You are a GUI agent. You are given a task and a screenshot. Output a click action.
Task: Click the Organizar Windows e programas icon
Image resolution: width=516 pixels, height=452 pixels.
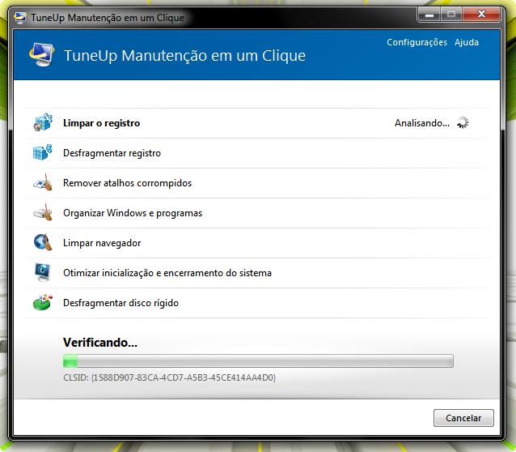43,212
